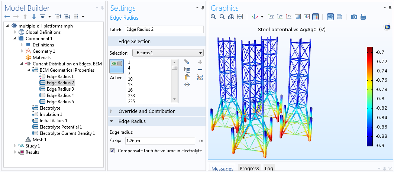
Task: Select Electrolyte Potential 1 node
Action: pyautogui.click(x=61, y=127)
